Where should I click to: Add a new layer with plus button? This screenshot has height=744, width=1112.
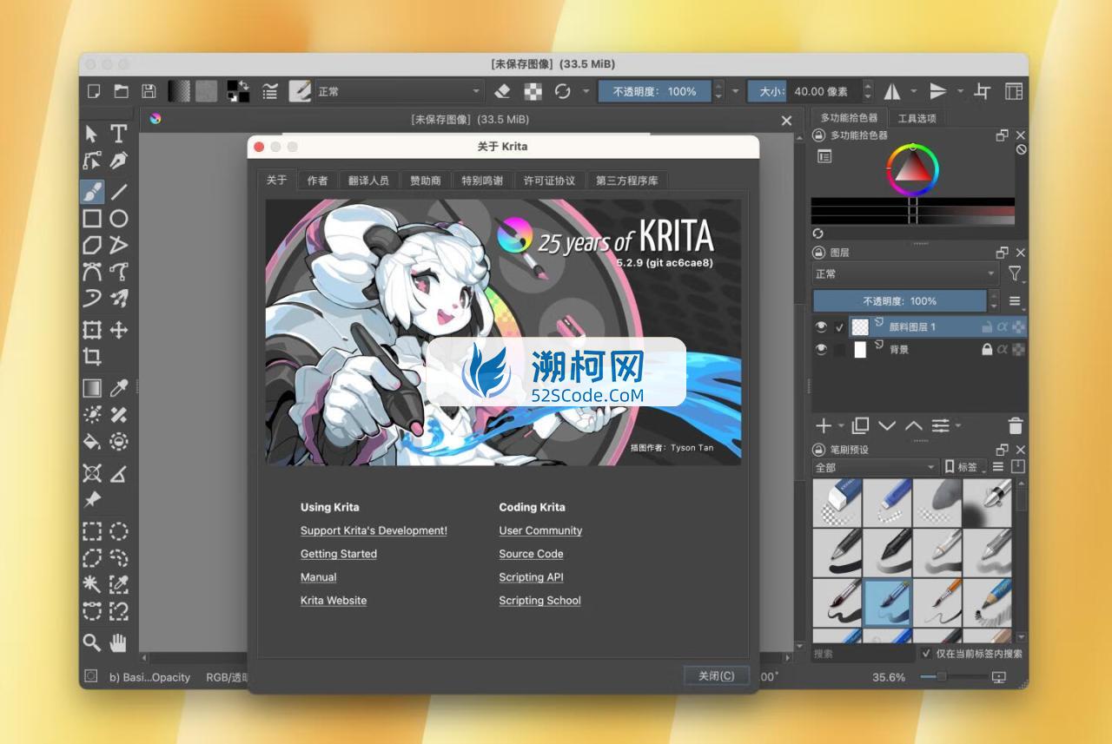click(823, 425)
